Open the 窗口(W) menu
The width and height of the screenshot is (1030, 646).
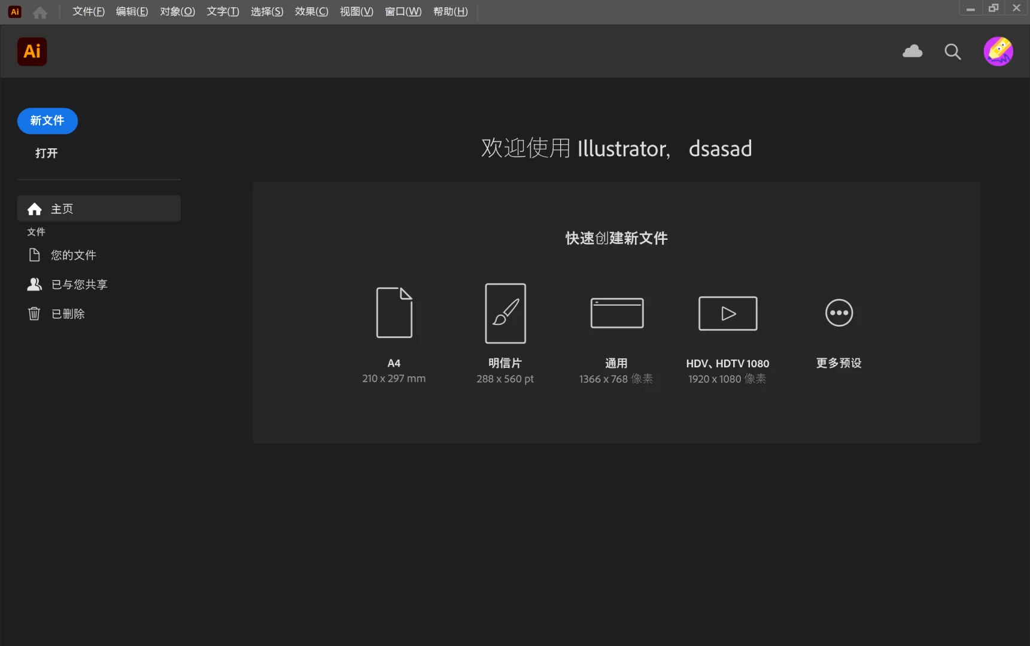pyautogui.click(x=402, y=11)
